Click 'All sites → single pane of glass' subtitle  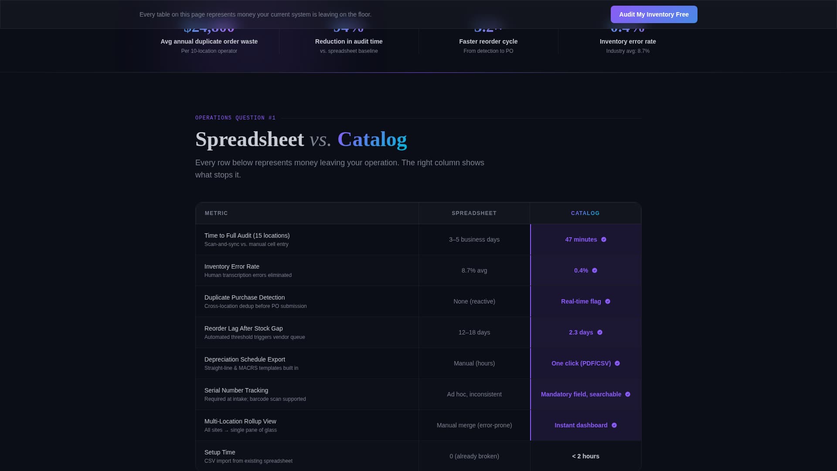[241, 430]
